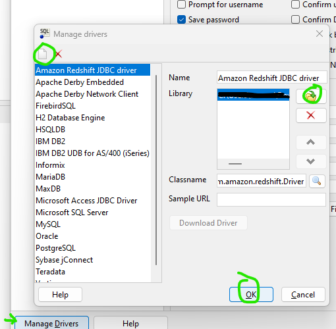Screen dimensions: 336x329
Task: Delete selected driver with red X toolbar icon
Action: [x=59, y=54]
